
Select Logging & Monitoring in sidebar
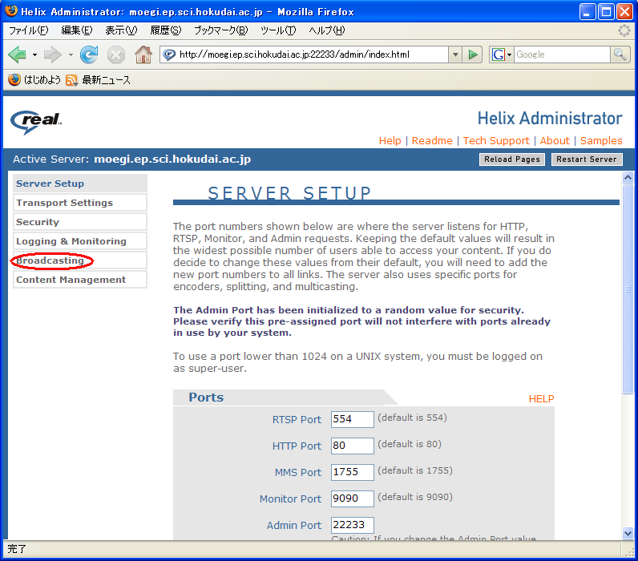(80, 241)
